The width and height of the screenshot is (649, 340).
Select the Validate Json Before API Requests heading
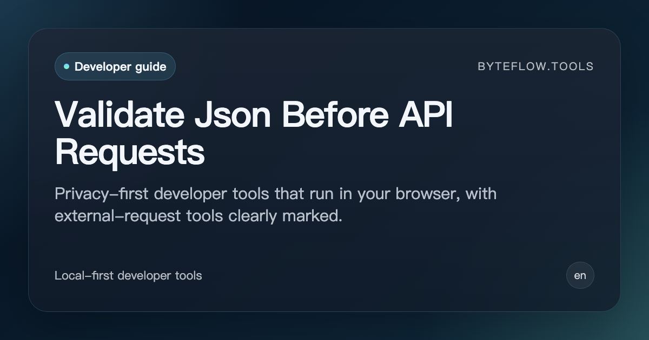coord(254,133)
